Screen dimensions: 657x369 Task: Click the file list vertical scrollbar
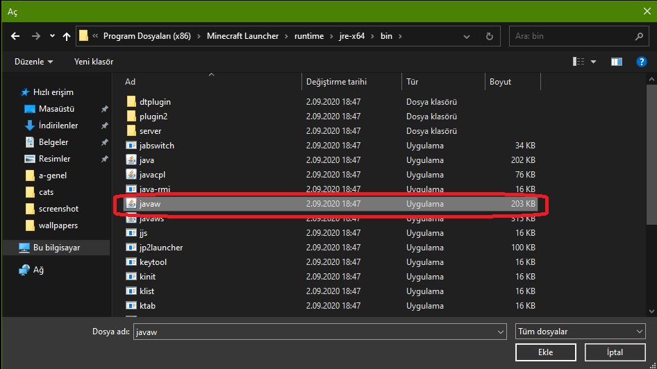tap(651, 155)
